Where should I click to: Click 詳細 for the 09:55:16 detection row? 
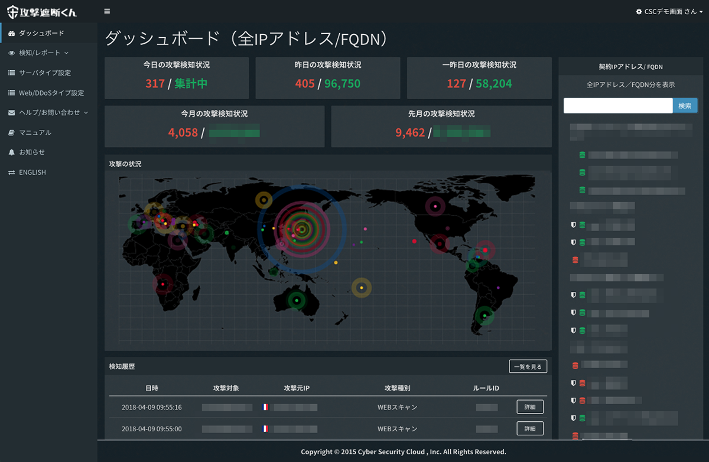[x=530, y=407]
